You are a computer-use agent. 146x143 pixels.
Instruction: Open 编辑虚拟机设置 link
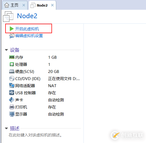point(29,36)
